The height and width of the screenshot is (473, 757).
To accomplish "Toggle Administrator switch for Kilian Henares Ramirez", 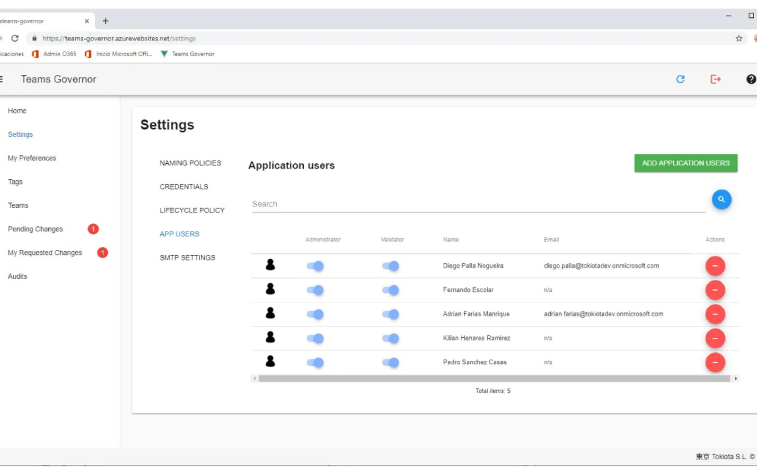I will [x=315, y=338].
